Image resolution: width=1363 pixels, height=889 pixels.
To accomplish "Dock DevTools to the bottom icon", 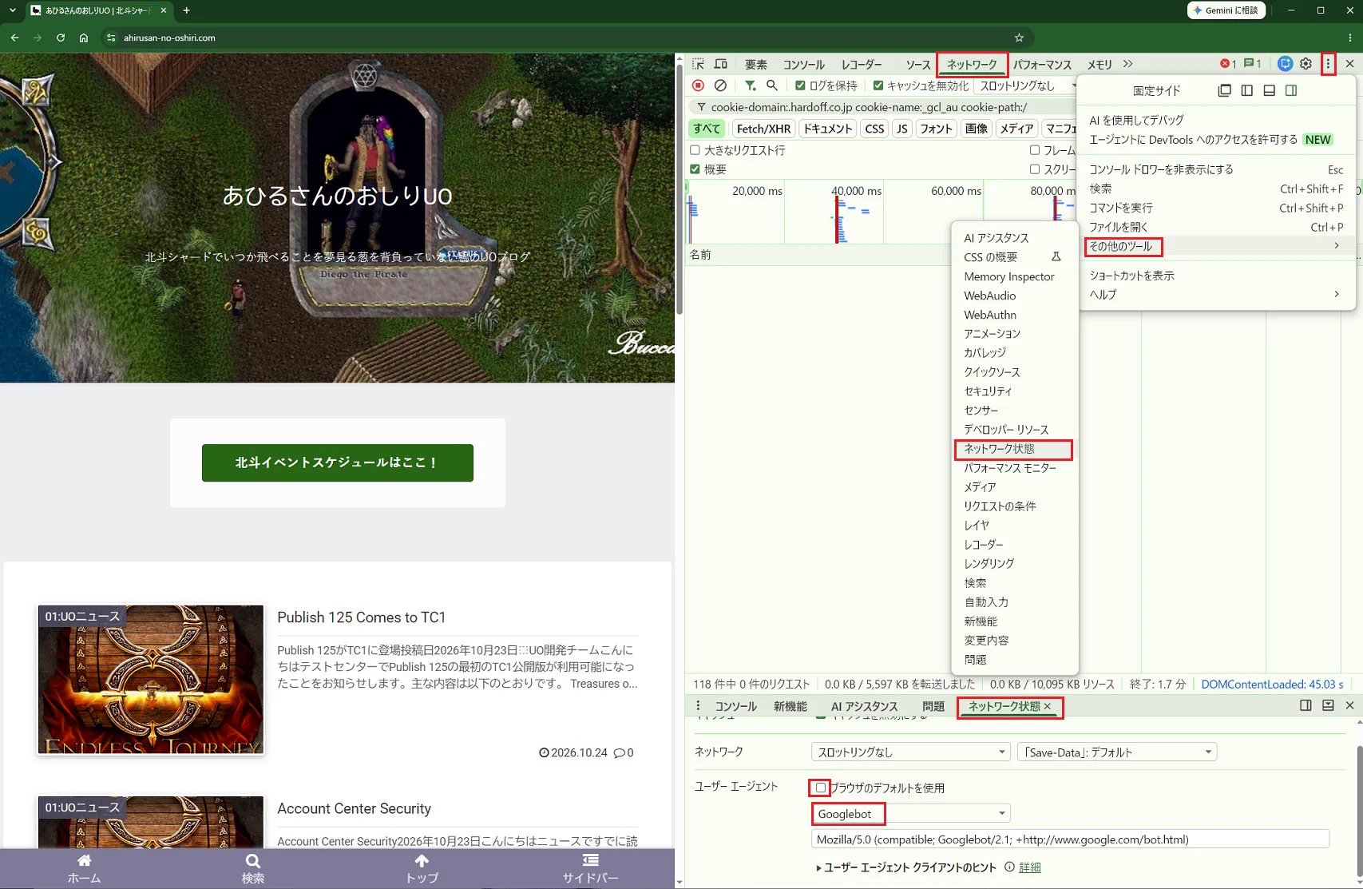I will pos(1270,90).
